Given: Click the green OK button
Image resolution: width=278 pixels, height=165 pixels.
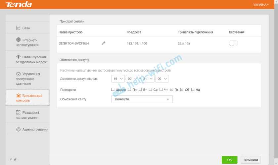Looking at the screenshot, I should point(229,160).
